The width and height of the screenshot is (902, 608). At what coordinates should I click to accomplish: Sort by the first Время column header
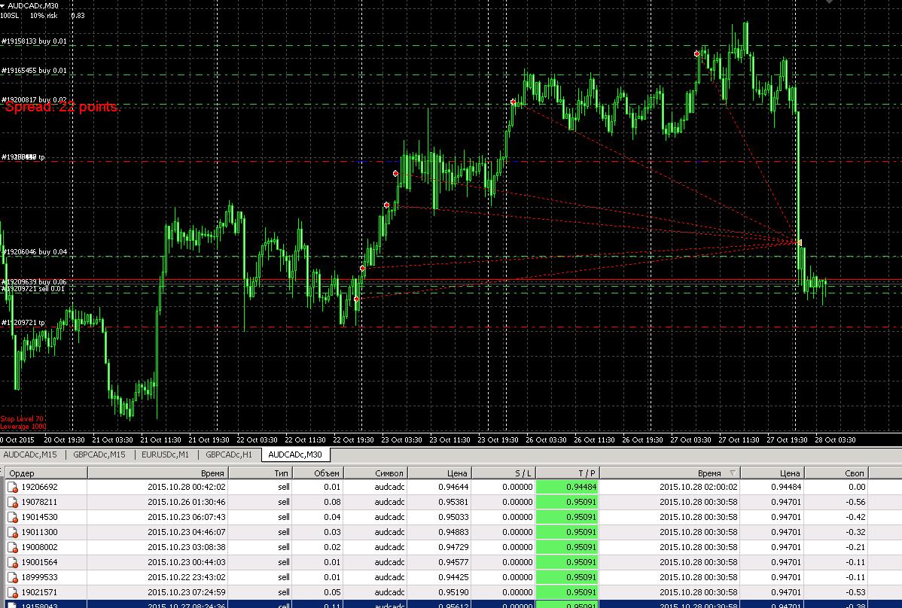tap(158, 473)
